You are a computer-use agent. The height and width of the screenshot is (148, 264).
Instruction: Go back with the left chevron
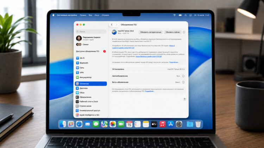click(112, 25)
